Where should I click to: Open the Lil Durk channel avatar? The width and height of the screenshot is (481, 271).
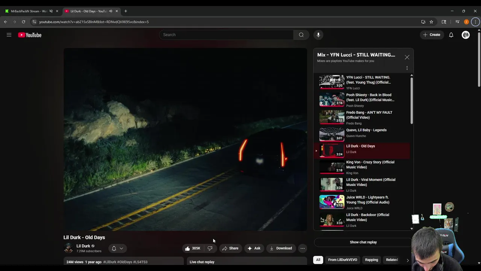(68, 248)
